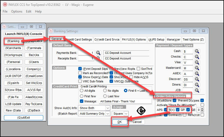224x137 pixels.
Task: Click the Message text field
Action: click(126, 101)
